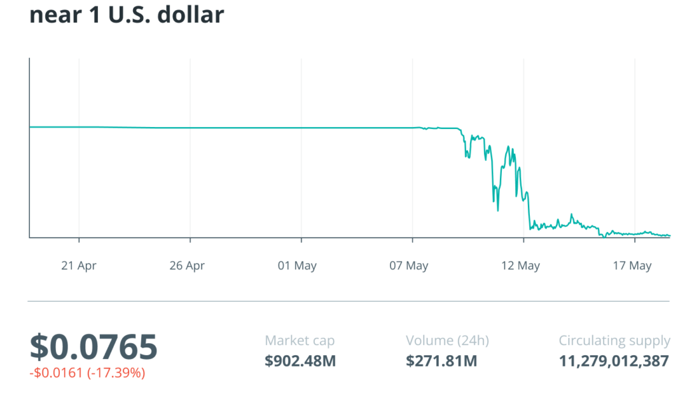Click the 01 May axis label

pyautogui.click(x=298, y=266)
